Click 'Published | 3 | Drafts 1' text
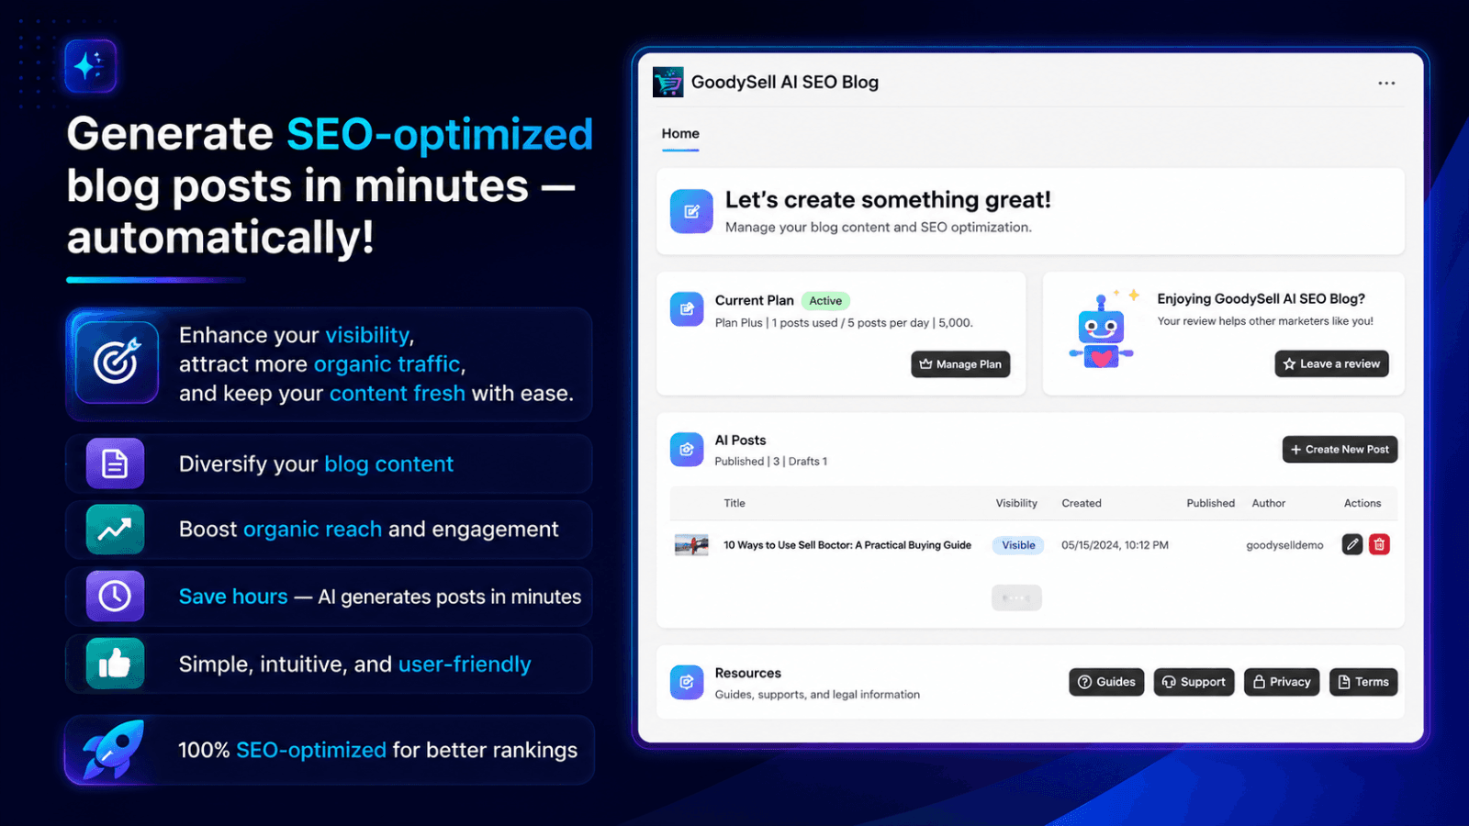This screenshot has width=1469, height=826. coord(771,462)
